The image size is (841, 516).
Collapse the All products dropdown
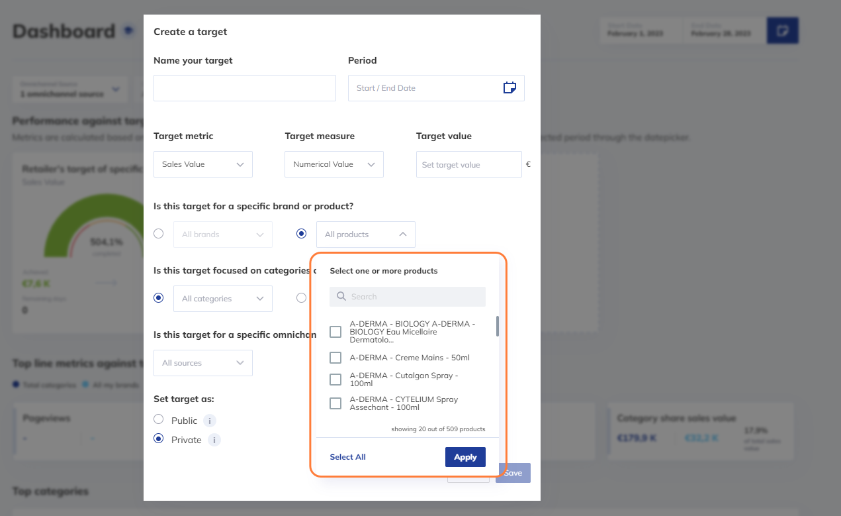(365, 234)
